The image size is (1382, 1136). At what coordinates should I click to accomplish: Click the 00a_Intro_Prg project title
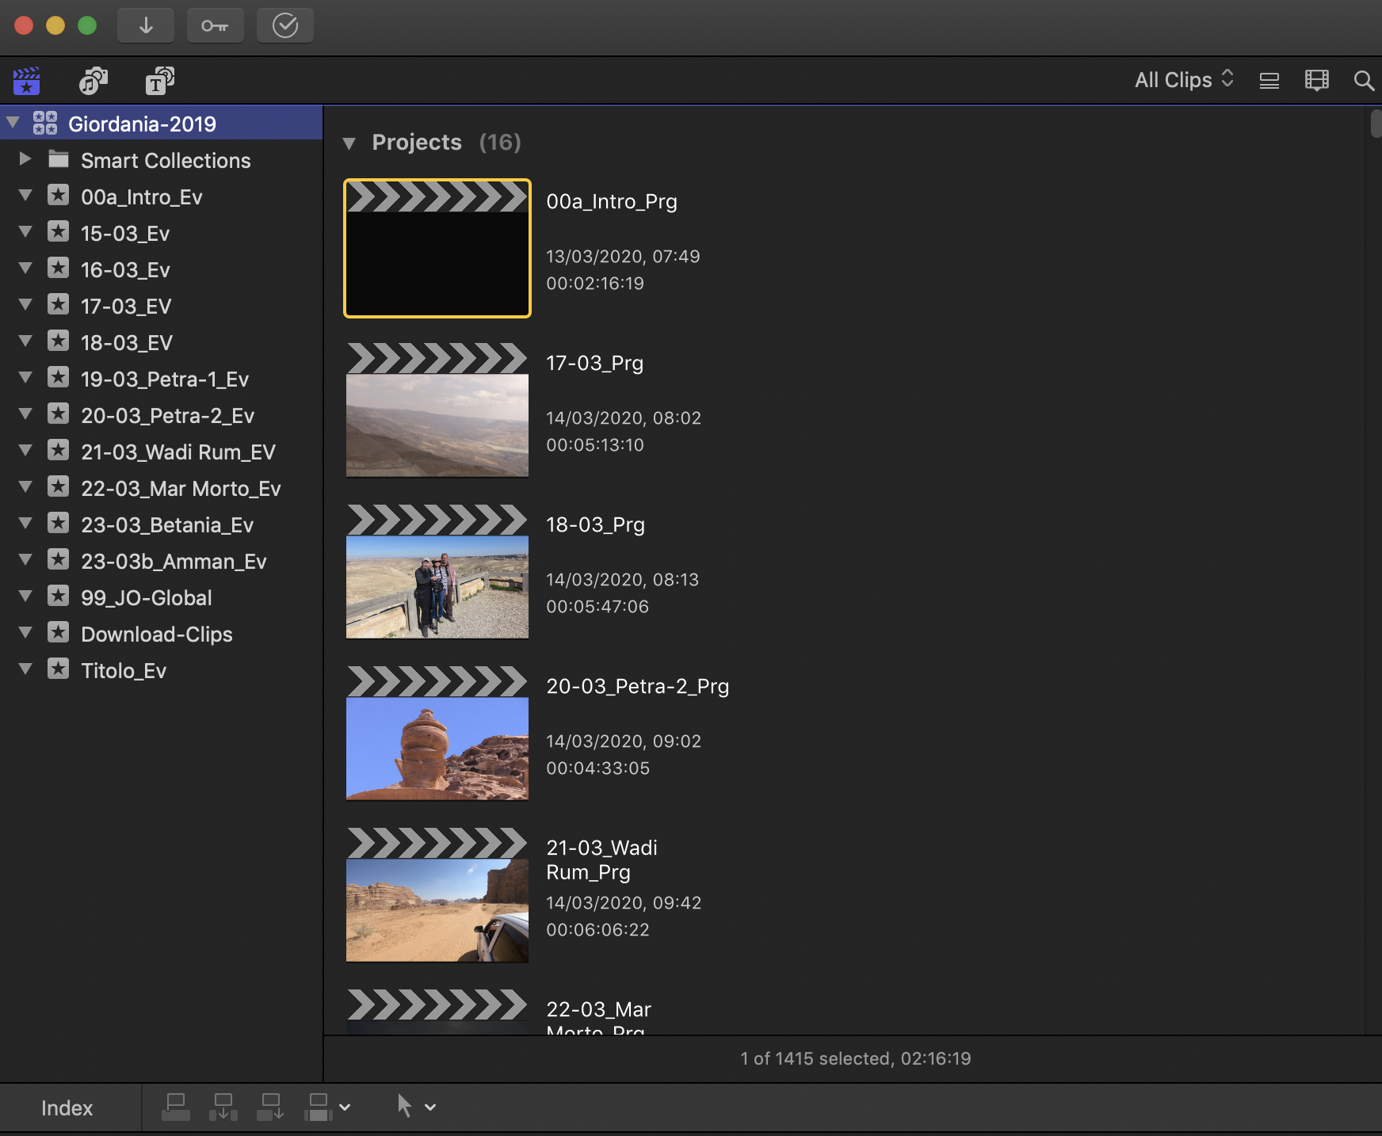(612, 201)
